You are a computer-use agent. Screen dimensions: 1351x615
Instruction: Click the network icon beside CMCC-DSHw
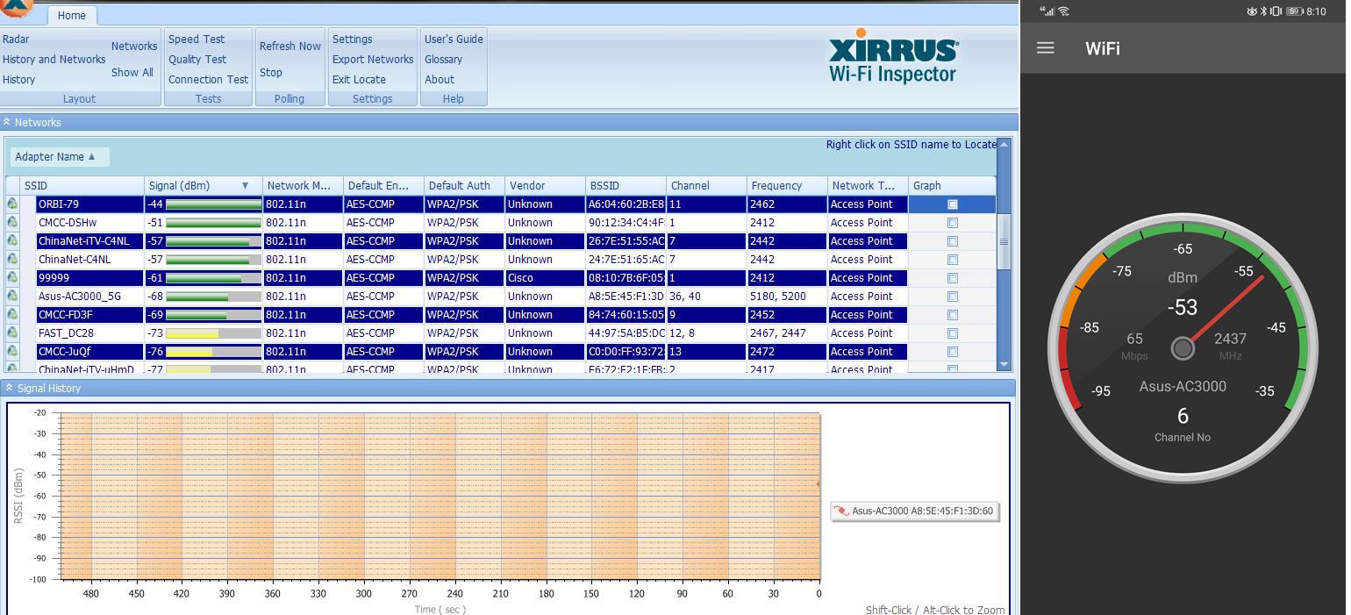12,222
